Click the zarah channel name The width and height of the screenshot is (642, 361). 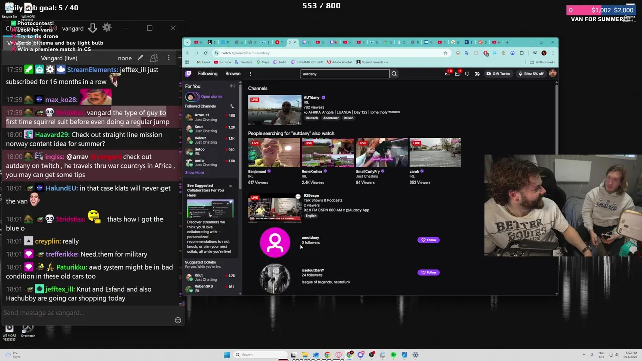[414, 172]
